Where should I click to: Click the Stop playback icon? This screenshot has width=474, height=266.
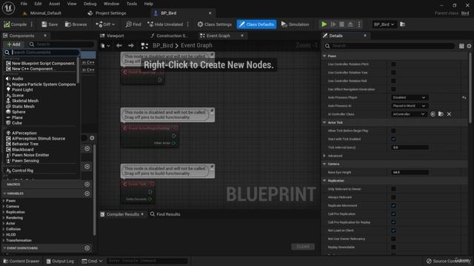pyautogui.click(x=341, y=24)
